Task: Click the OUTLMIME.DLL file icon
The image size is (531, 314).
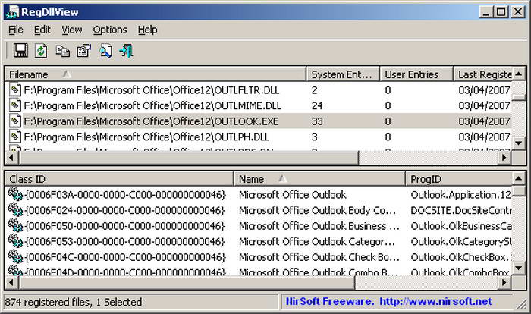Action: point(14,105)
